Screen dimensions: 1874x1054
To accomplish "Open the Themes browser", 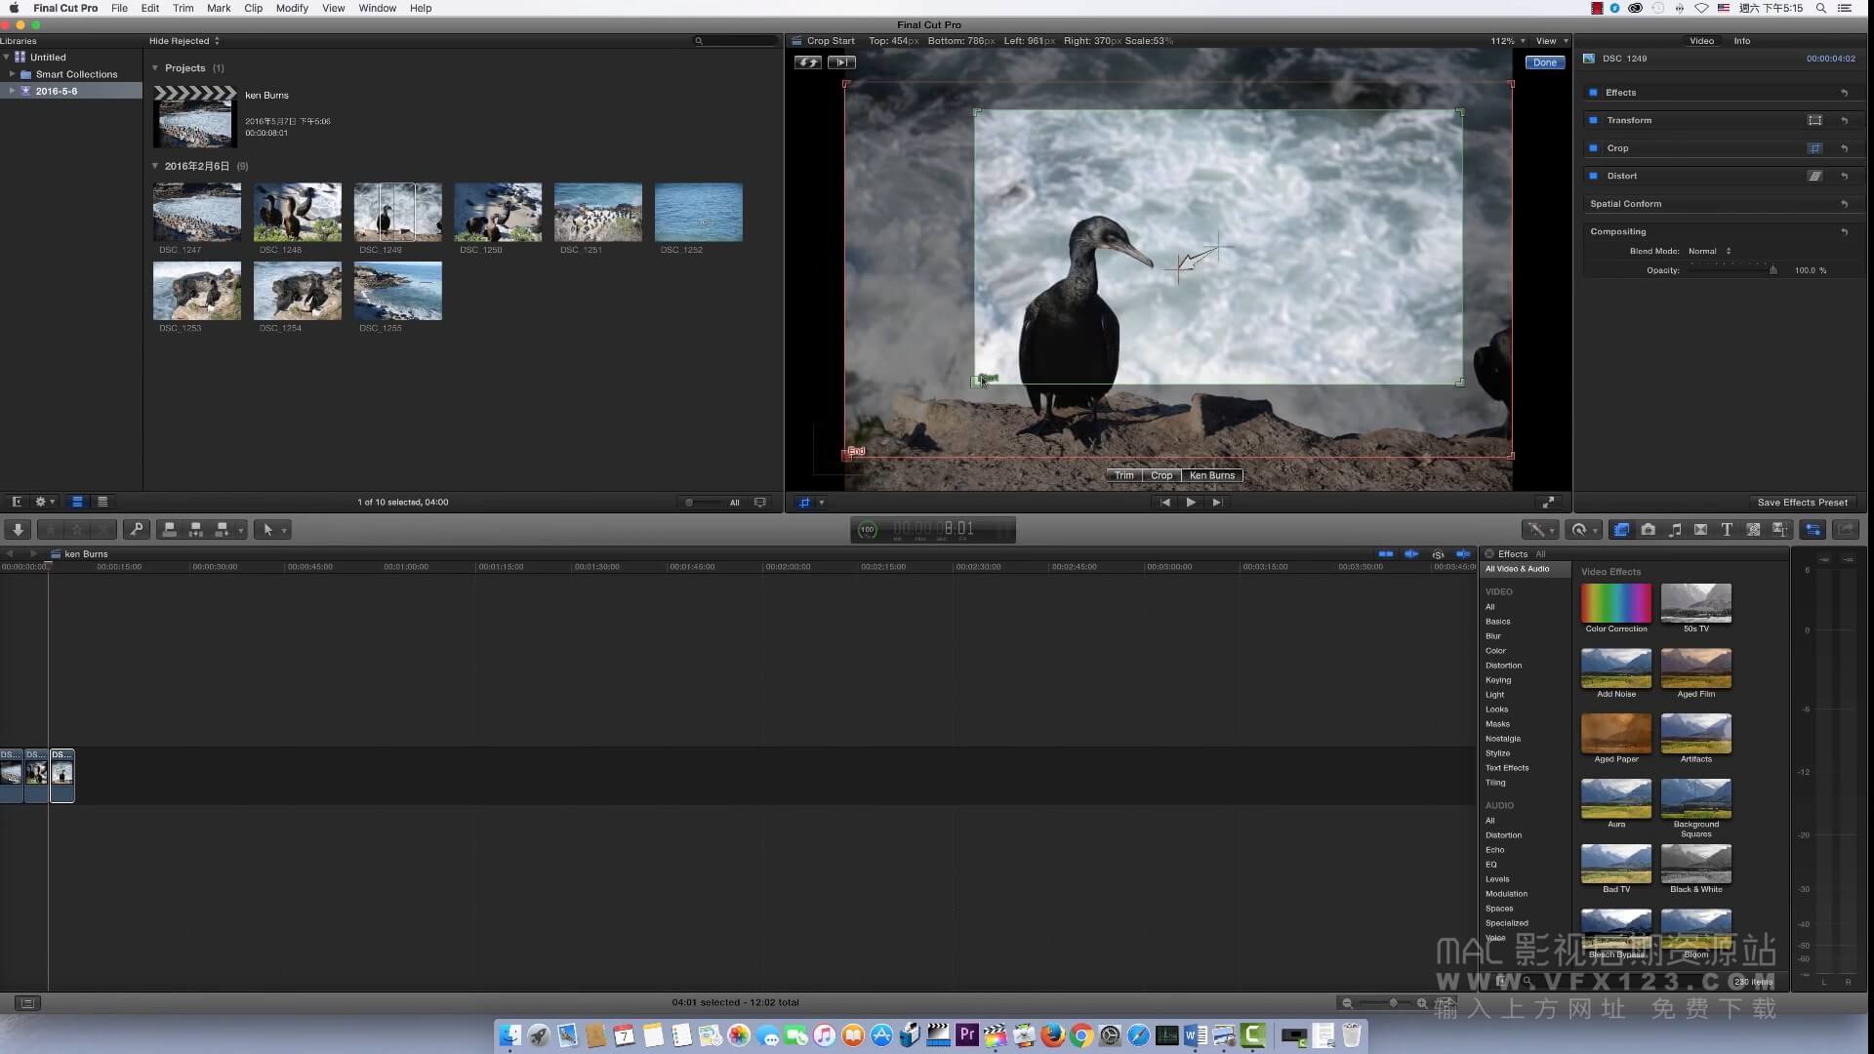I will point(1779,529).
